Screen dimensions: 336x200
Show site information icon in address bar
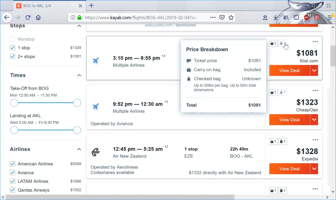pyautogui.click(x=73, y=17)
